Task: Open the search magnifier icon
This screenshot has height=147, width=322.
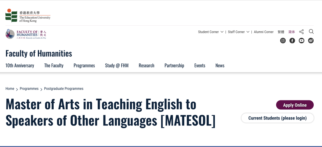Action: click(311, 32)
